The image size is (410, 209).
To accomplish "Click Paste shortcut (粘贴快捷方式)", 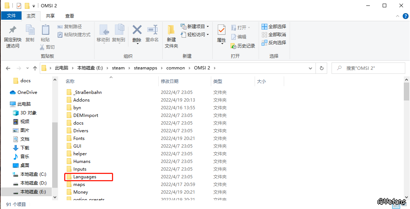I will pyautogui.click(x=74, y=35).
